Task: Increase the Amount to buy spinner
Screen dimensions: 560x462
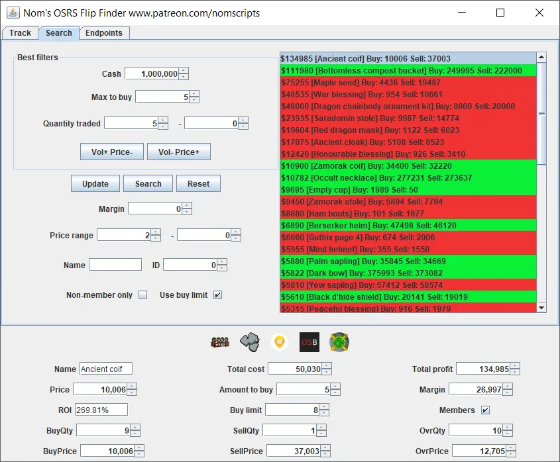Action: [335, 387]
